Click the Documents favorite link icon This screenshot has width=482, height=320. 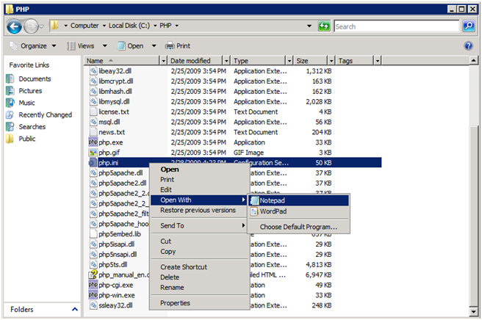pos(10,79)
